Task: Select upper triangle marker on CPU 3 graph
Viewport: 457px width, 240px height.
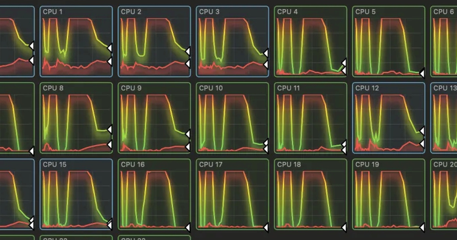Action: (x=266, y=53)
